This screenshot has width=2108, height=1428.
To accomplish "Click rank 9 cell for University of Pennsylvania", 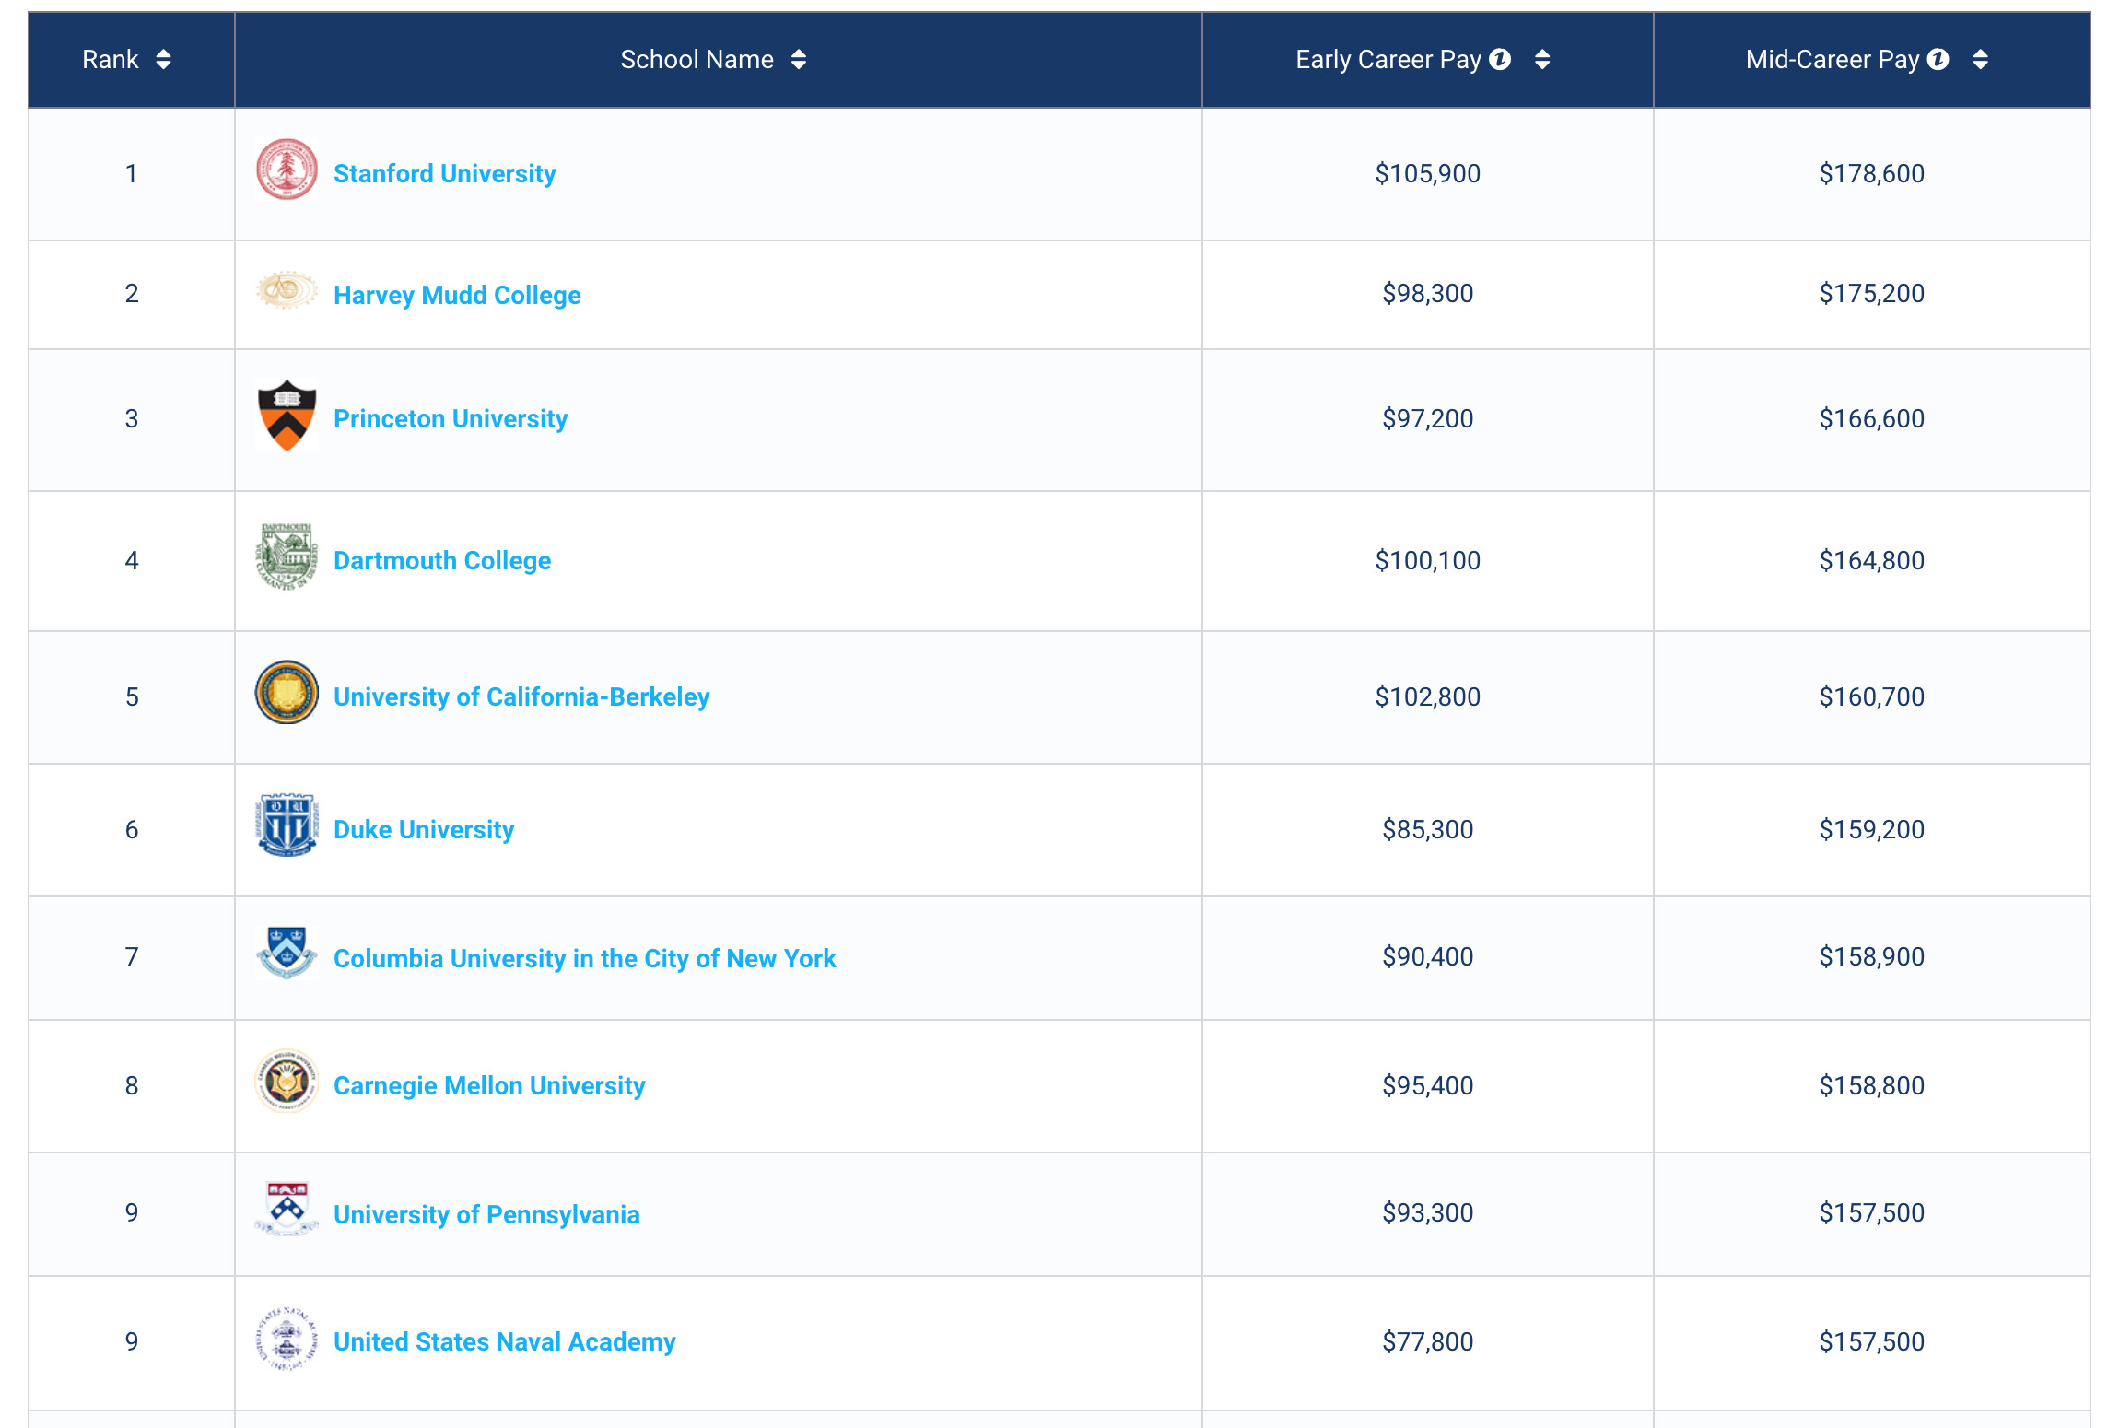I will (x=132, y=1213).
